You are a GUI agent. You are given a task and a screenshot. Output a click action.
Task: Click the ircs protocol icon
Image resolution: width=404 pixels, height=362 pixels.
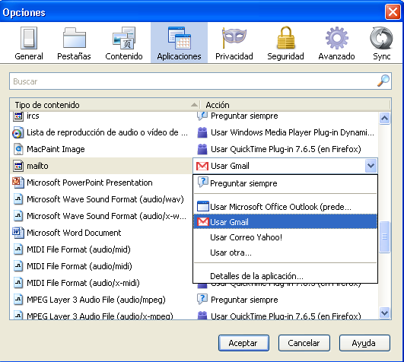pos(18,116)
